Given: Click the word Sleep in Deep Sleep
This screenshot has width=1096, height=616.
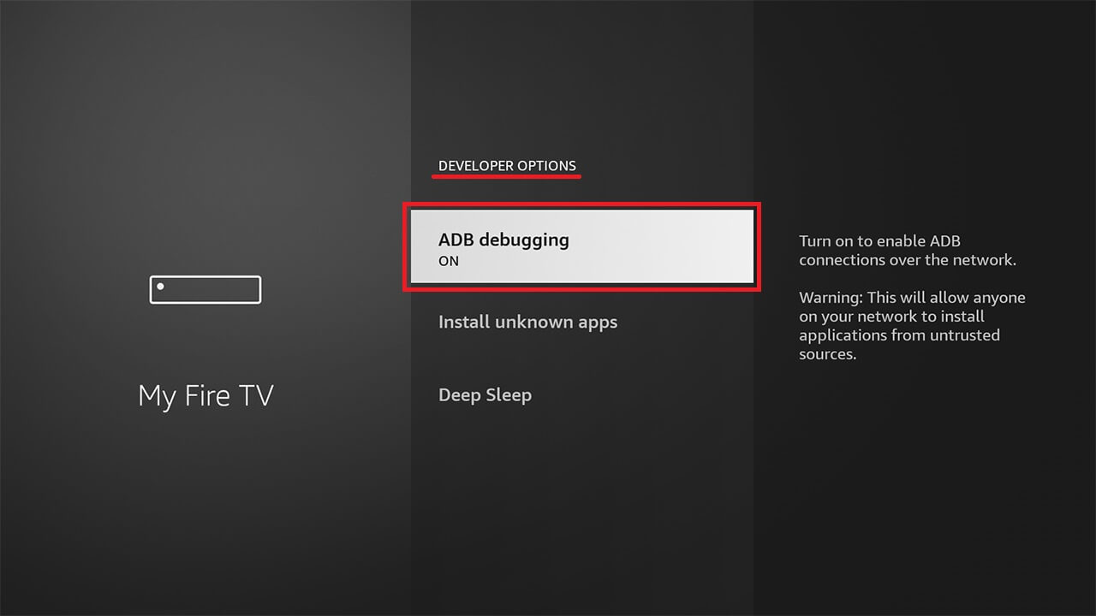Looking at the screenshot, I should (510, 395).
